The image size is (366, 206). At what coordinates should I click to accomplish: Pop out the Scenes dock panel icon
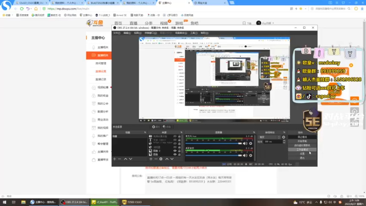145,132
